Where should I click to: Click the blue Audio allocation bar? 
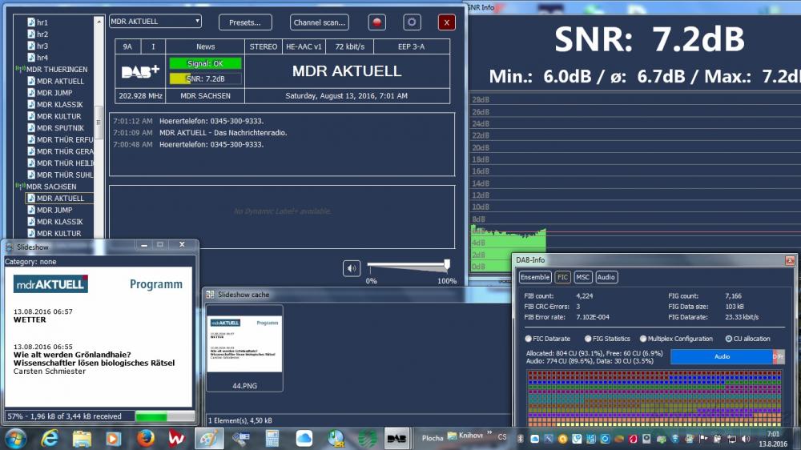coord(722,356)
